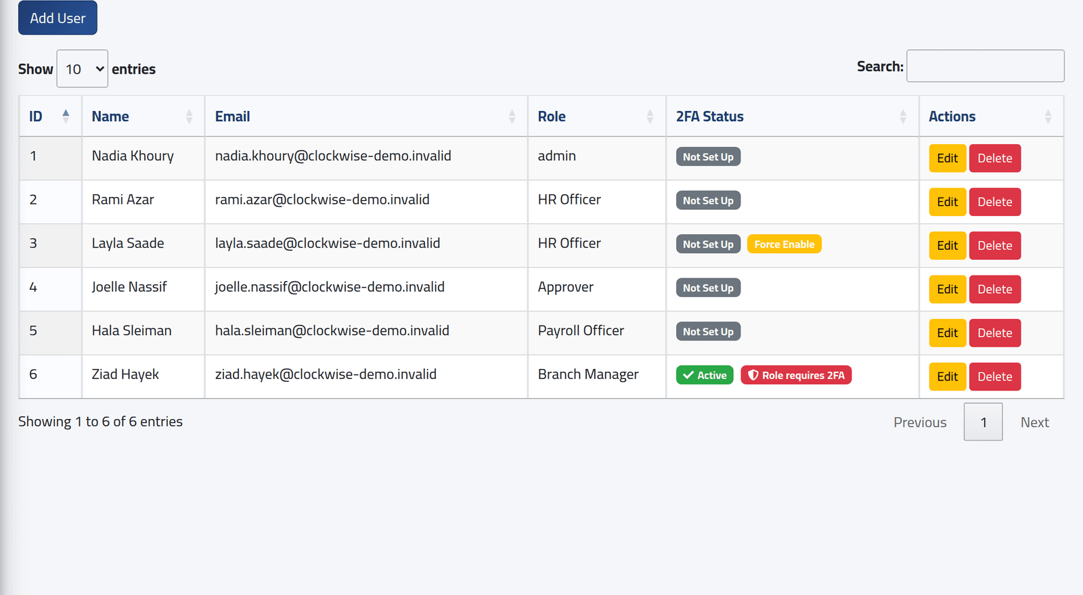Click Nadia Khoury's Not Set Up badge
The image size is (1083, 595).
(708, 157)
